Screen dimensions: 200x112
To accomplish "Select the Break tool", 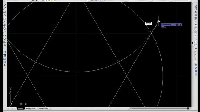I will 196,45.
